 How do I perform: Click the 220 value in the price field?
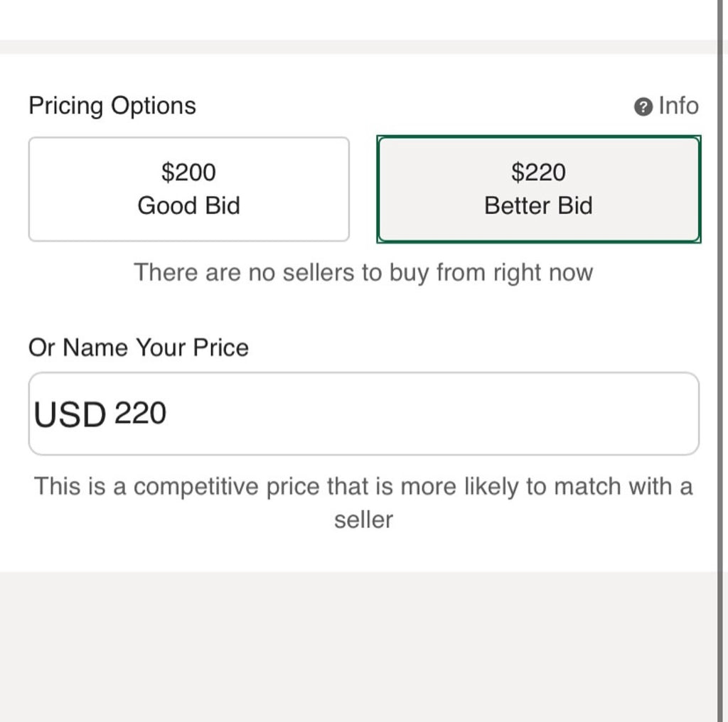(x=140, y=413)
